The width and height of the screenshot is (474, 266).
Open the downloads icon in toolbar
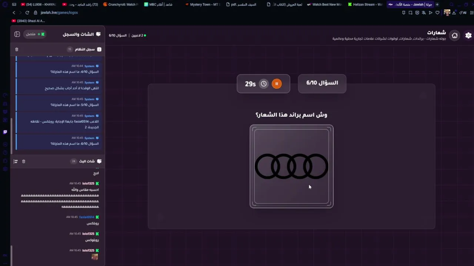click(x=454, y=13)
